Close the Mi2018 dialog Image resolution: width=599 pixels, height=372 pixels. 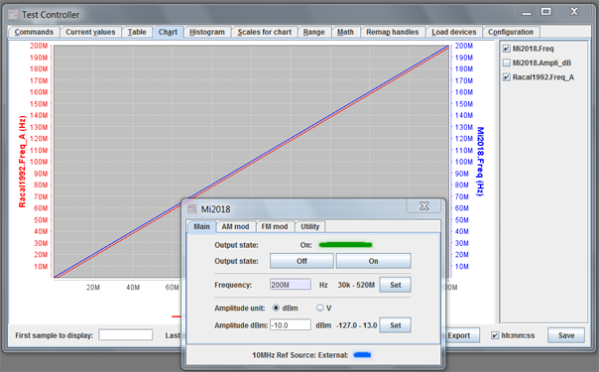click(424, 206)
